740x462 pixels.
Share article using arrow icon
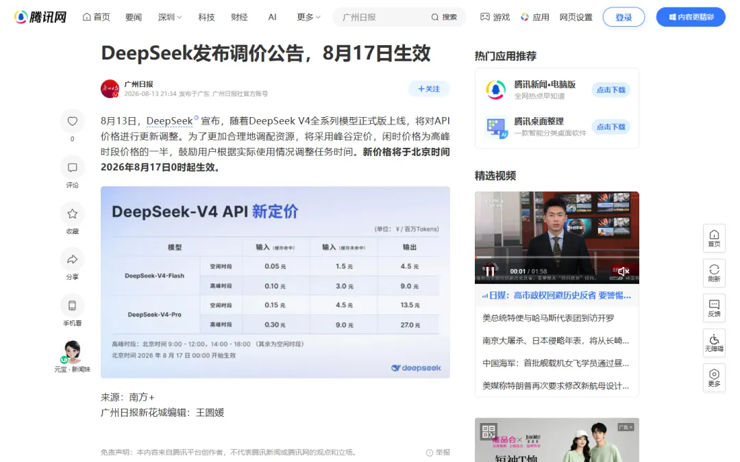point(72,259)
